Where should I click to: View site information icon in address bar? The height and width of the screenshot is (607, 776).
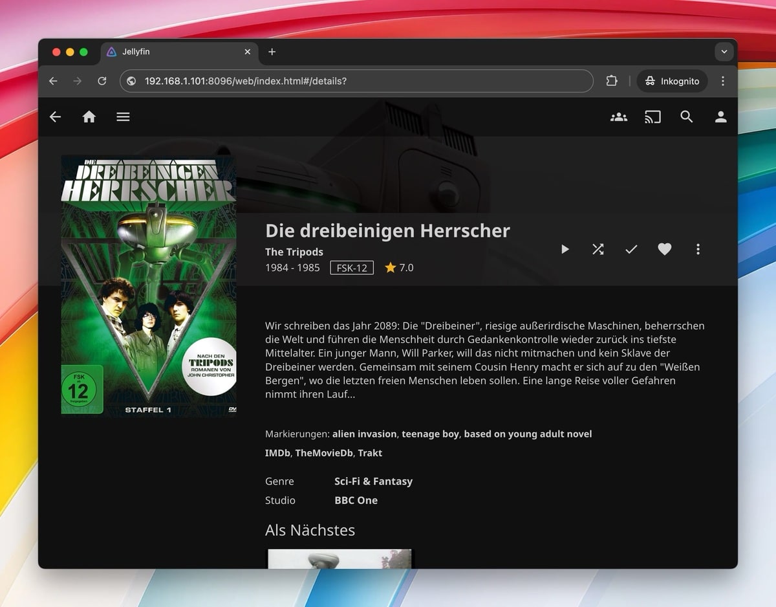click(x=131, y=81)
